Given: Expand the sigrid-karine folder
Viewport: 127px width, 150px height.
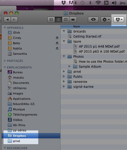Looking at the screenshot, I should point(64,87).
